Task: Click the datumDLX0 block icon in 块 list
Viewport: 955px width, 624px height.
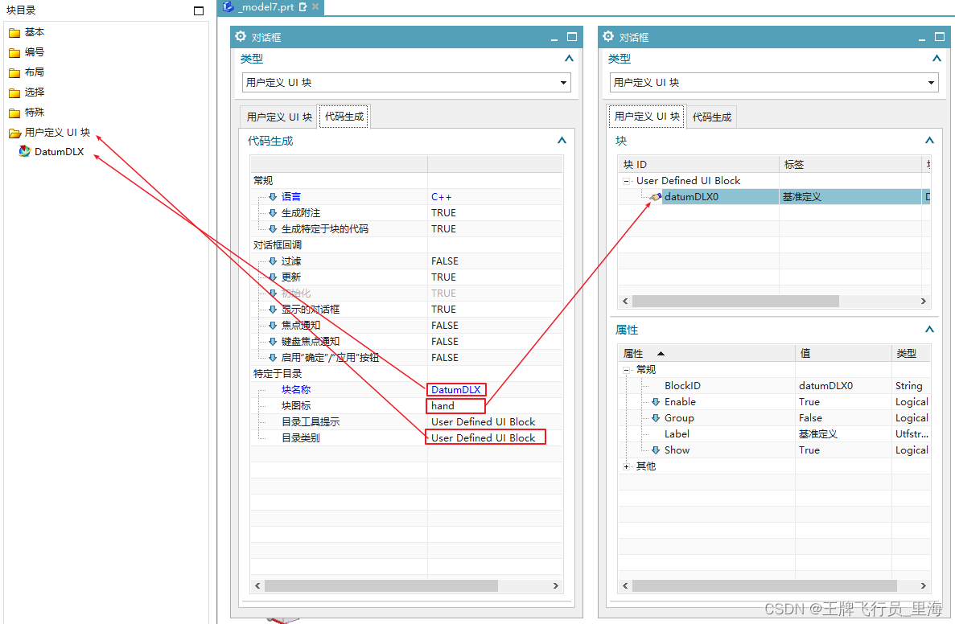Action: [657, 196]
